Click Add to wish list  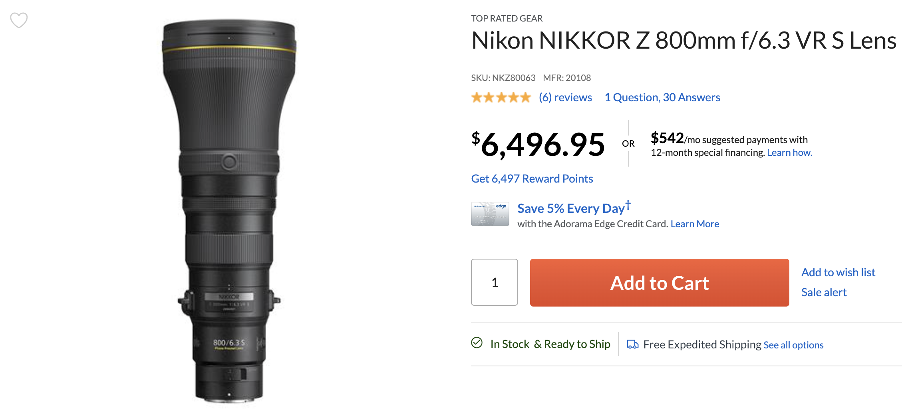(x=838, y=272)
